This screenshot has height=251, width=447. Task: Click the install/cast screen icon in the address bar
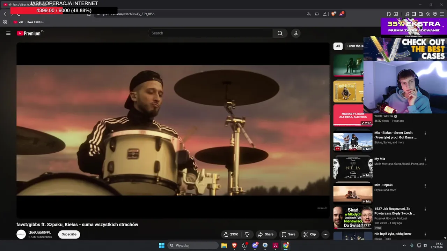pyautogui.click(x=317, y=14)
